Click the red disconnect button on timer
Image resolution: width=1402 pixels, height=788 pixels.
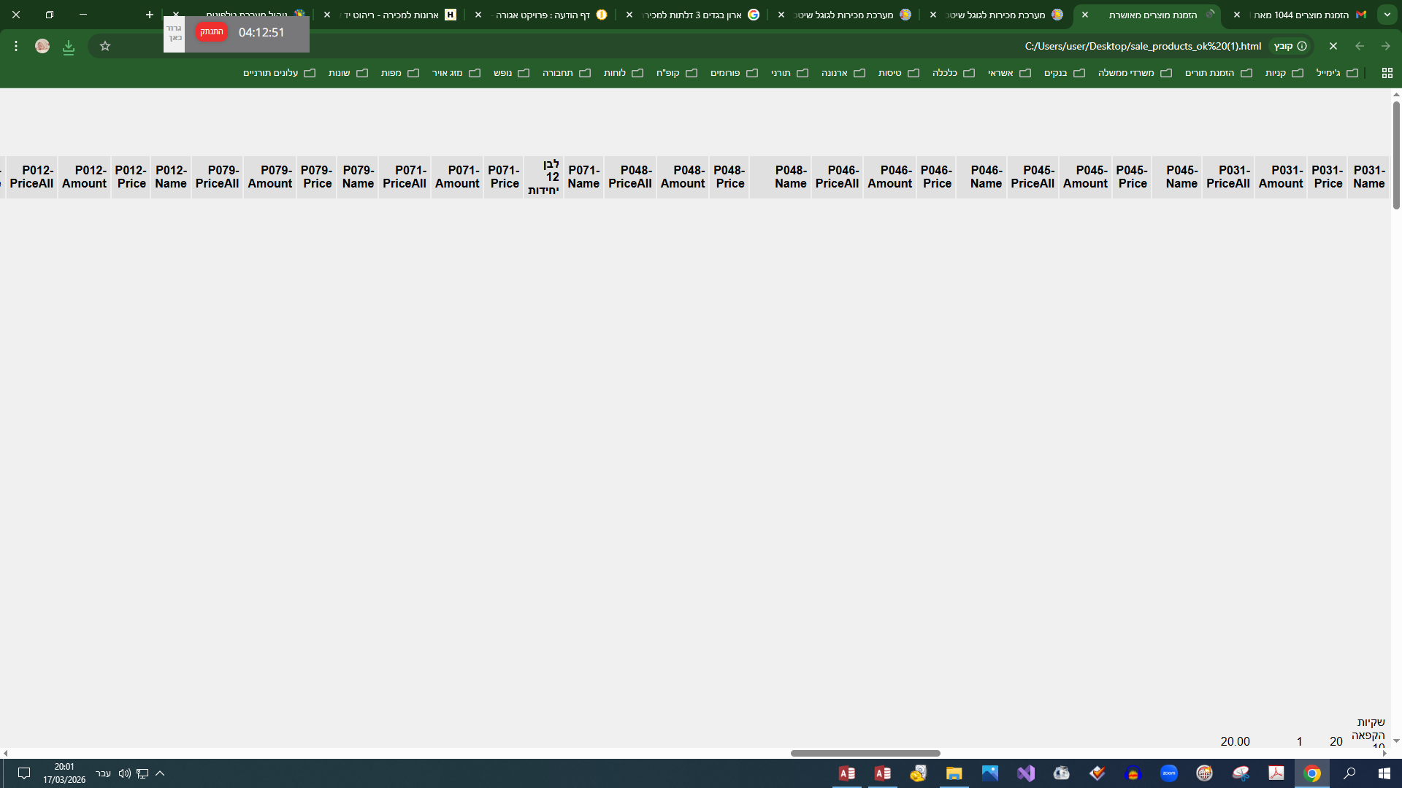click(x=211, y=32)
